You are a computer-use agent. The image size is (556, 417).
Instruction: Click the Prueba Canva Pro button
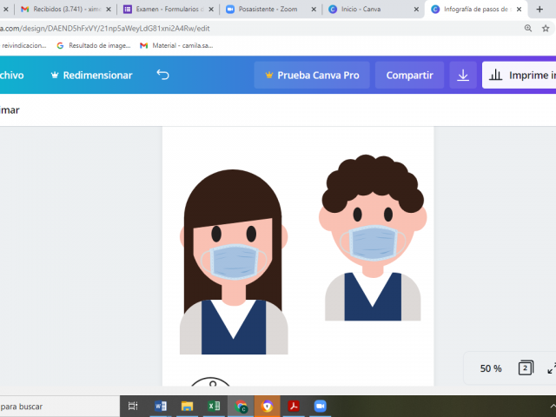coord(312,76)
